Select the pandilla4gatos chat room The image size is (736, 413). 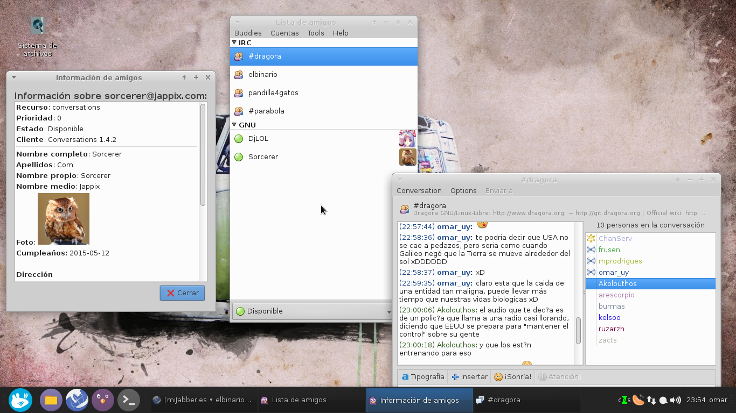tap(324, 92)
